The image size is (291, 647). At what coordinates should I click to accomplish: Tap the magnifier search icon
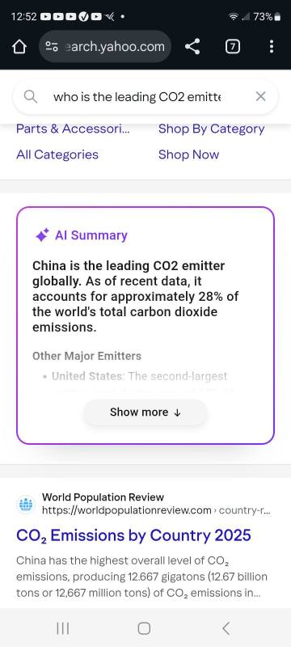[x=31, y=97]
